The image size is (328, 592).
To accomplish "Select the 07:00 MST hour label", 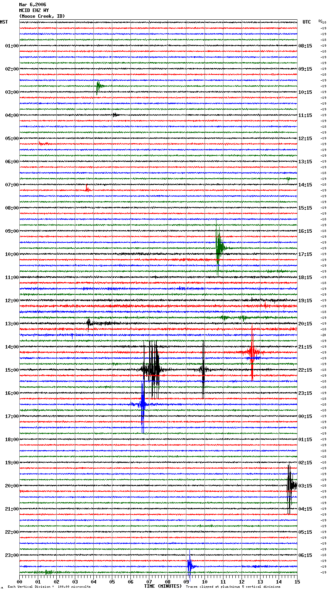I will 12,185.
